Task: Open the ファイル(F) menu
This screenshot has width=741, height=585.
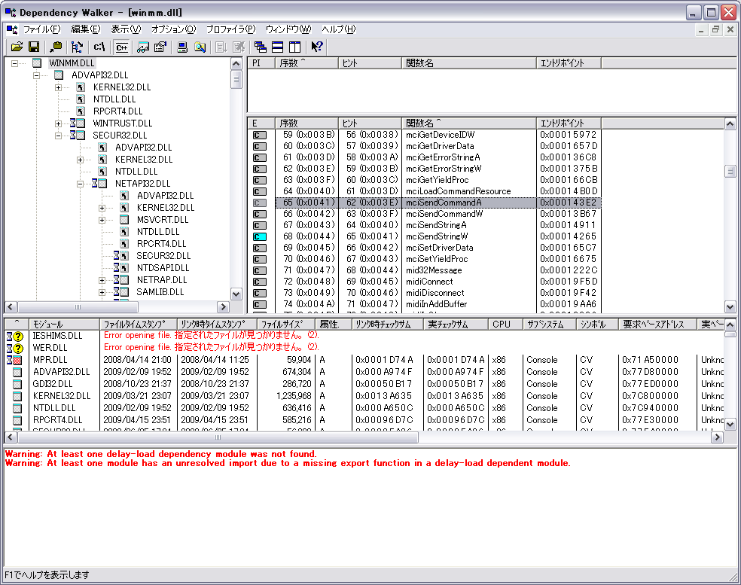Action: [x=42, y=29]
